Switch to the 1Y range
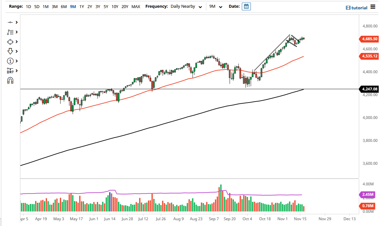 pyautogui.click(x=81, y=6)
